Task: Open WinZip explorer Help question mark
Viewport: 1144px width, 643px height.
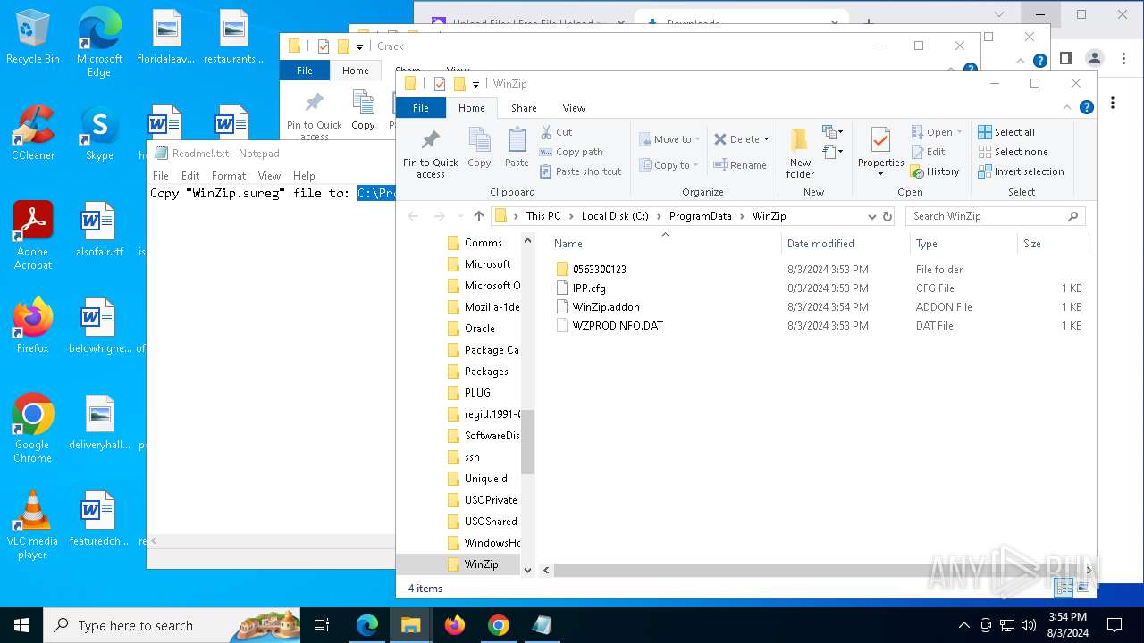Action: click(x=1087, y=107)
